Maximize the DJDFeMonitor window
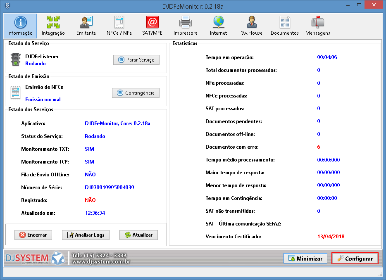Image resolution: width=386 pixels, height=280 pixels. (x=359, y=5)
